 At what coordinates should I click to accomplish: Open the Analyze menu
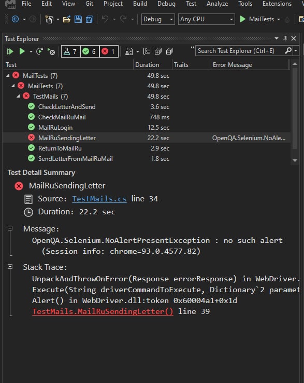click(x=217, y=4)
